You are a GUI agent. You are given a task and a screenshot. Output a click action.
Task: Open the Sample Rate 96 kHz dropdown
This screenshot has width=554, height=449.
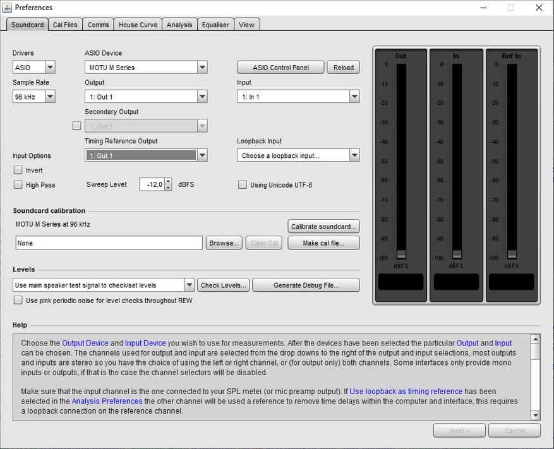tap(34, 97)
